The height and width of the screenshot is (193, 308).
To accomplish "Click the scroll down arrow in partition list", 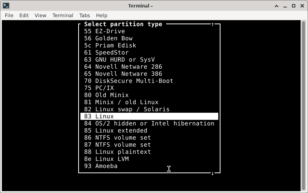I will 213,173.
